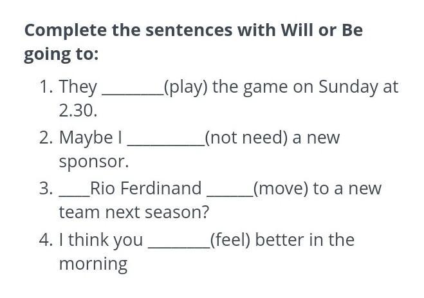
Task: Click the "(not need)" verb hint
Action: coord(246,138)
